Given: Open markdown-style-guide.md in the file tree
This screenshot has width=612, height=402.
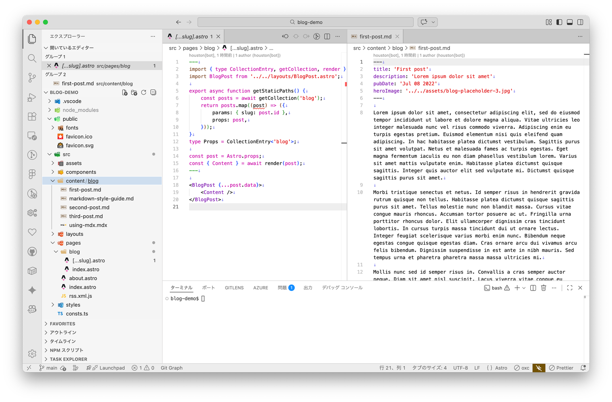Looking at the screenshot, I should [101, 199].
